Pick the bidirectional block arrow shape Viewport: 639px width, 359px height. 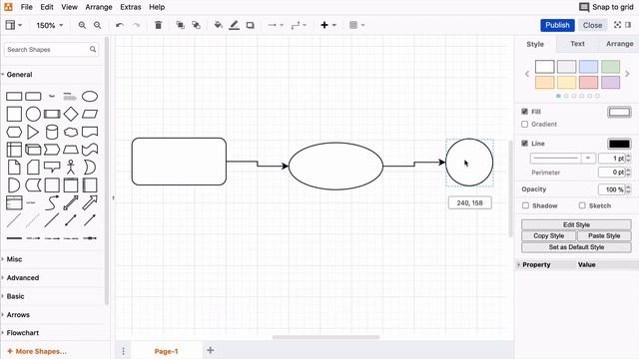coord(71,202)
